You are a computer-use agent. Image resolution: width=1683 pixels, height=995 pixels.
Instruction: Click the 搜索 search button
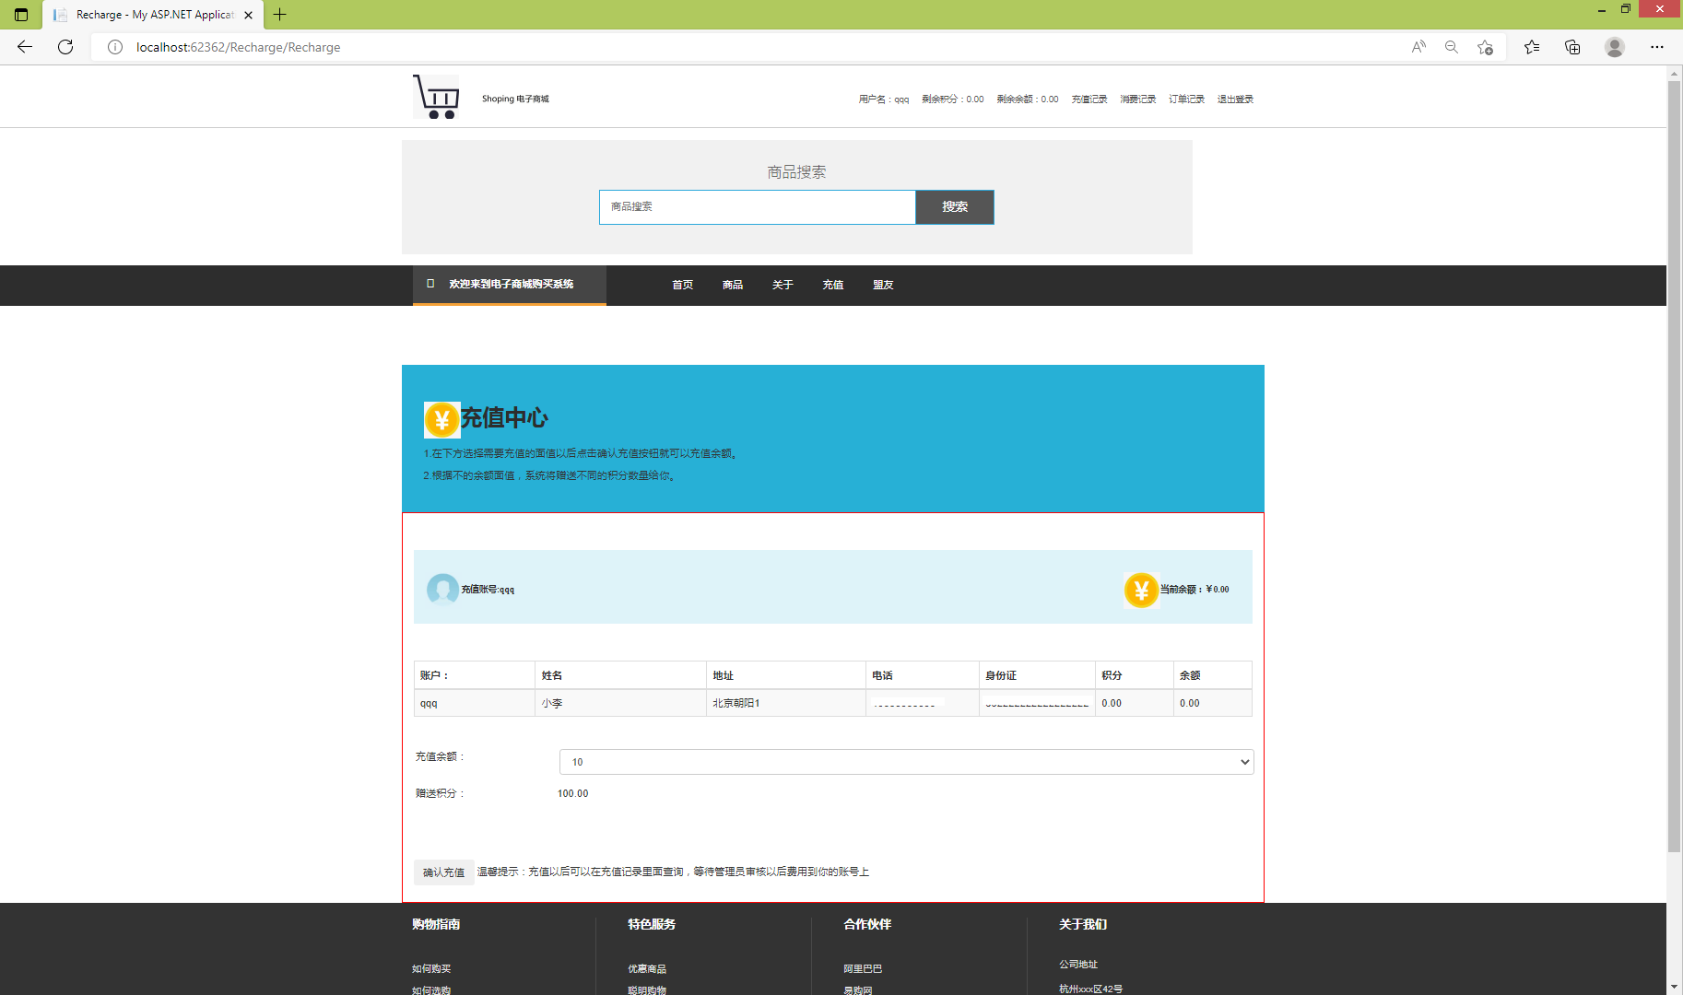(x=954, y=206)
